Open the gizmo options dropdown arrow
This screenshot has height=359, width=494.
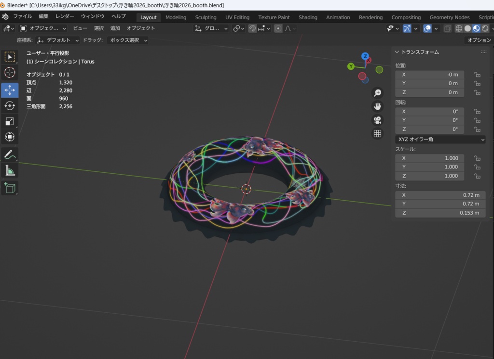pyautogui.click(x=416, y=28)
